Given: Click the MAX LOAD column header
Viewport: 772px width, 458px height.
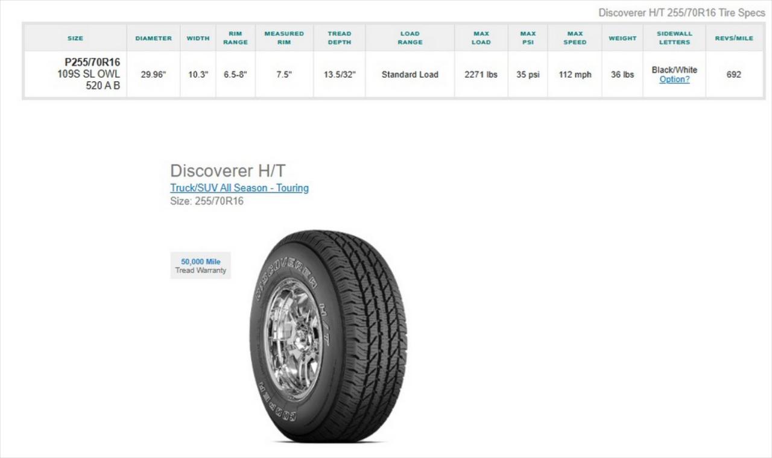Looking at the screenshot, I should 481,38.
